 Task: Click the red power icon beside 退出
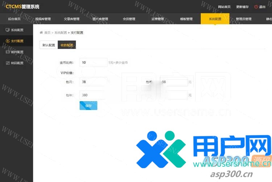coord(256,7)
